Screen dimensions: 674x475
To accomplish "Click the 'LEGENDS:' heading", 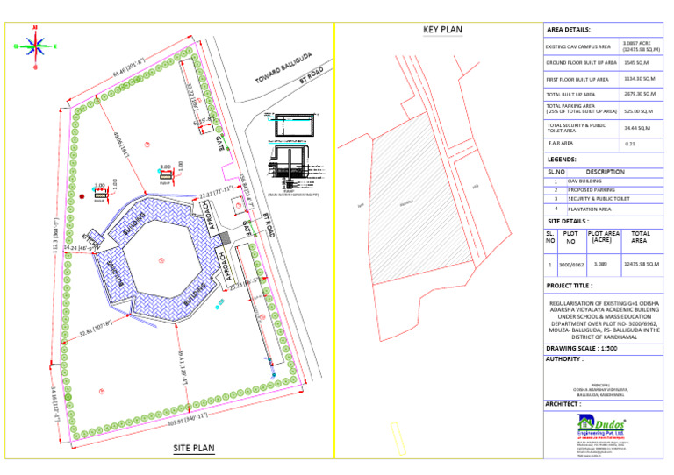I will 562,160.
